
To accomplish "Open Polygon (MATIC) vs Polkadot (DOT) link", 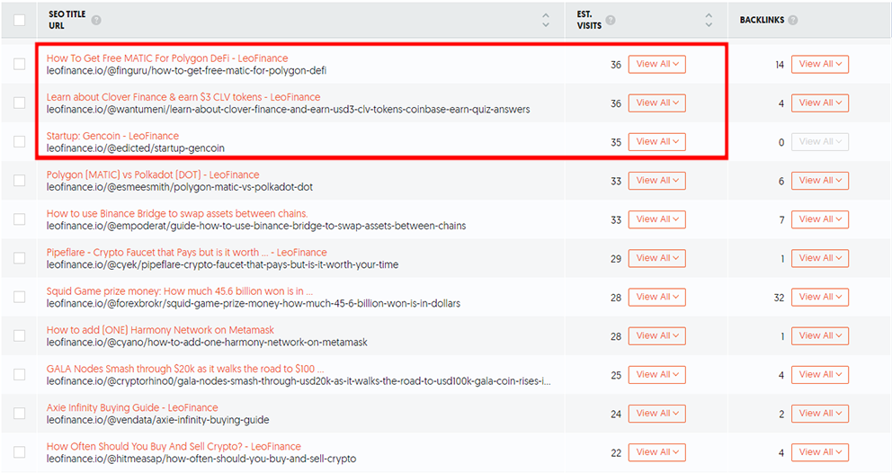I will point(153,174).
